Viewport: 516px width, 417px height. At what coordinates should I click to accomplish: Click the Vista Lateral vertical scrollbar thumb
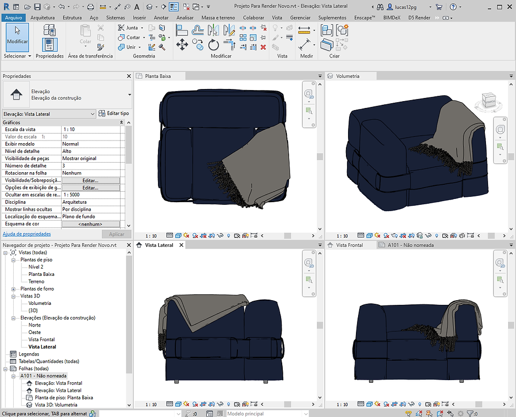tap(320, 325)
